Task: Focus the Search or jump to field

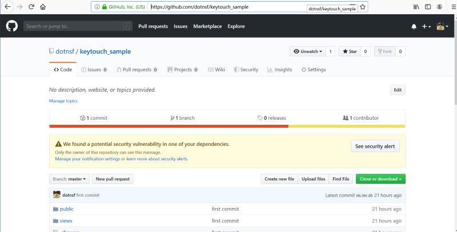Action: [x=77, y=26]
